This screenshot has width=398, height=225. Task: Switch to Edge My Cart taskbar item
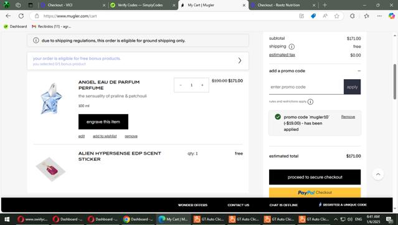(x=173, y=219)
